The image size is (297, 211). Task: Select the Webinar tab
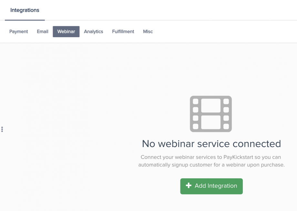66,31
